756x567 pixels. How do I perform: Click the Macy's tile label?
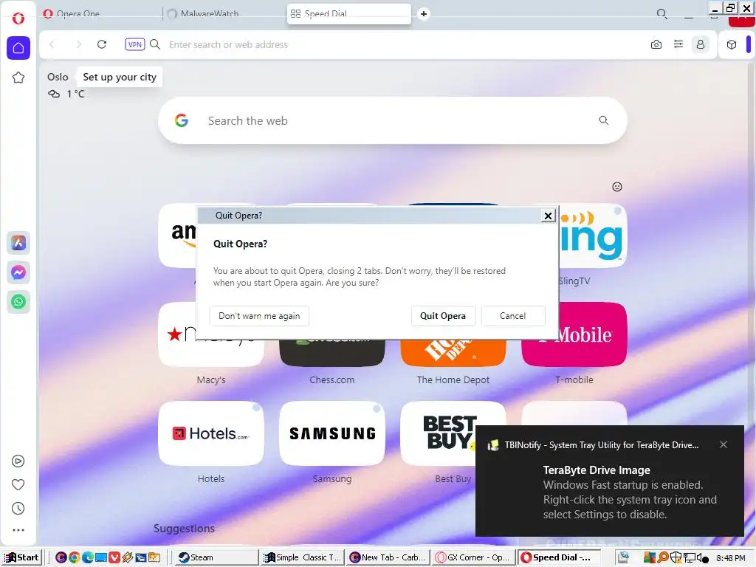211,380
